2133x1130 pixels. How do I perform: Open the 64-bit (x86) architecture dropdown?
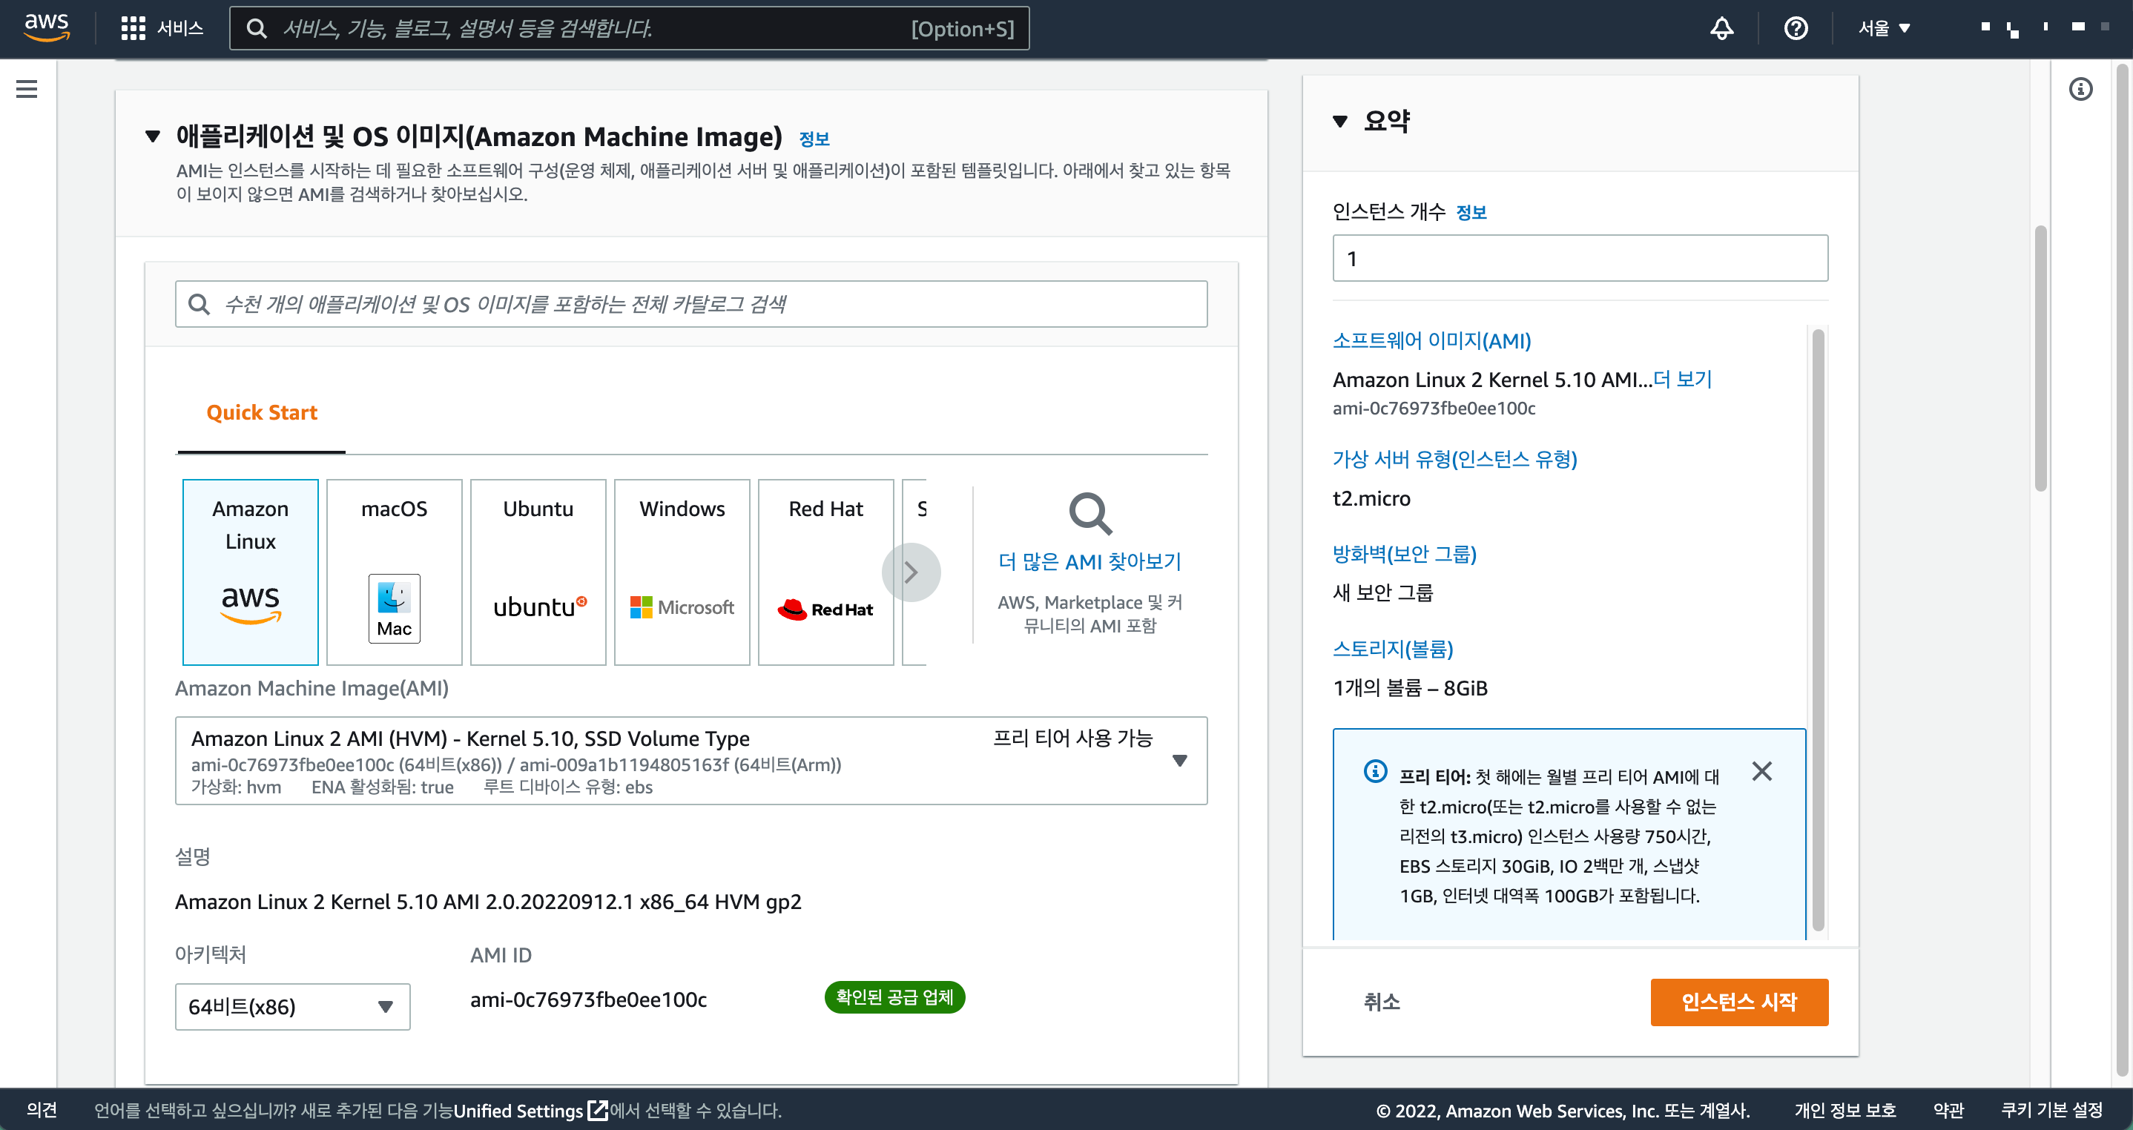point(292,1006)
